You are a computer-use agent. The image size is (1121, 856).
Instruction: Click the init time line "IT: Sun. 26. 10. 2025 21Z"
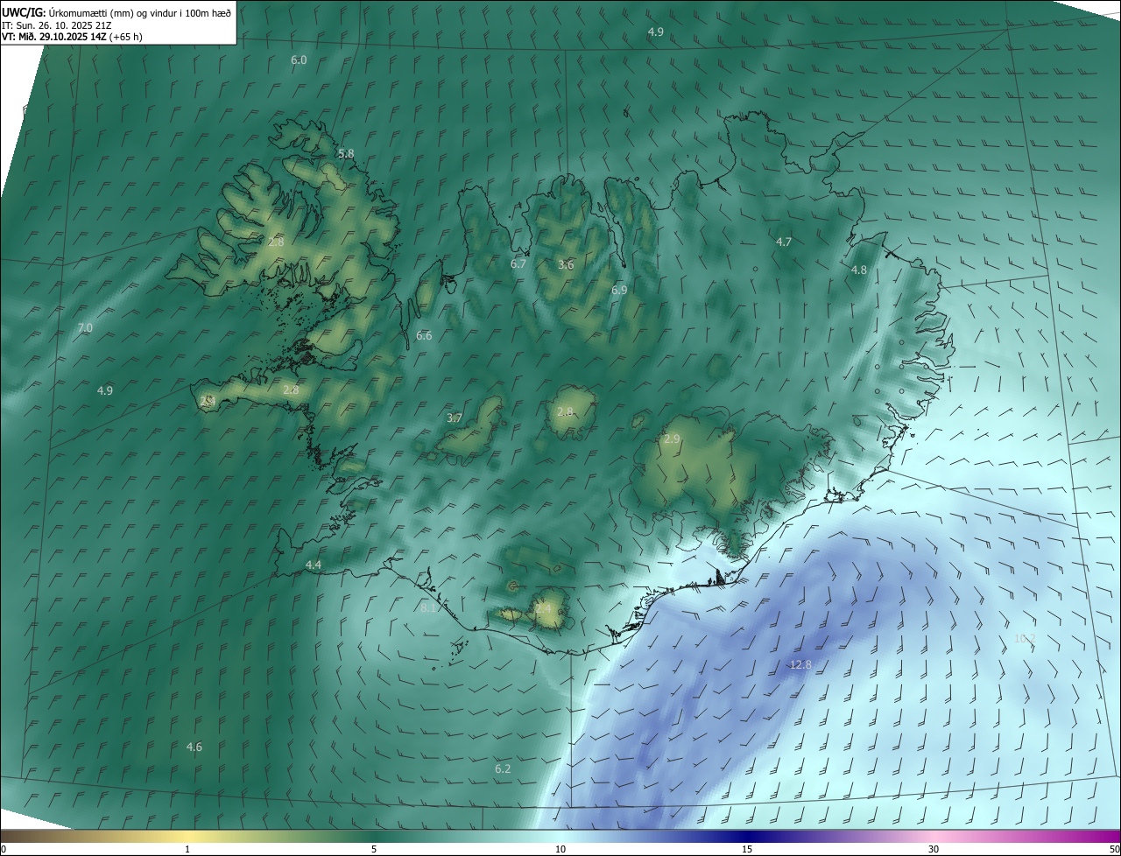pos(56,25)
